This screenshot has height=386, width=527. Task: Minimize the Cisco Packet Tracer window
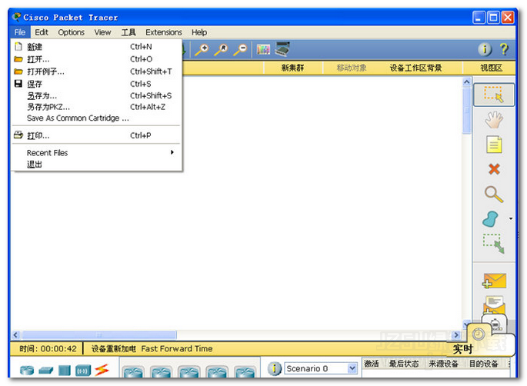click(479, 18)
